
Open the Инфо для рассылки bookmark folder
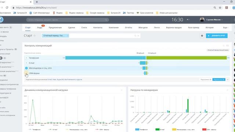[167, 13]
